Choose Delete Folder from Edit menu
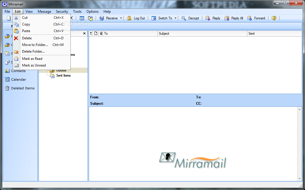Viewport: 305px width, 190px height. click(41, 51)
